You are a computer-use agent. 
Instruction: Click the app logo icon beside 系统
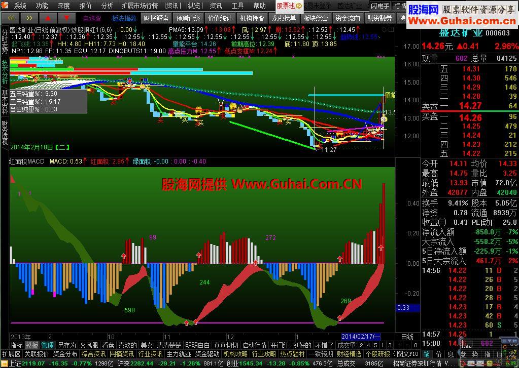tap(5, 5)
